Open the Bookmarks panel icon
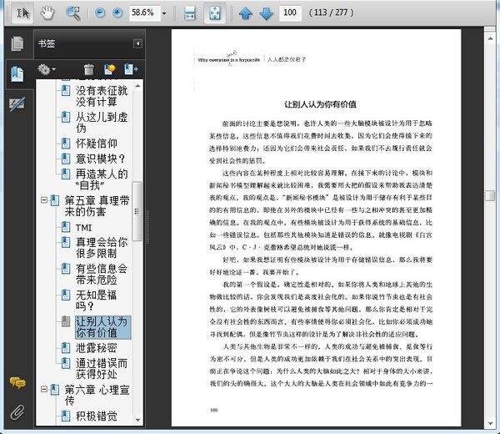This screenshot has height=434, width=500. tap(17, 73)
